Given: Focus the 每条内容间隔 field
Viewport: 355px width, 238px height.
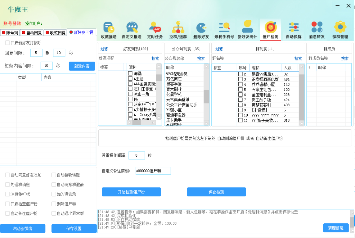Looking at the screenshot, I should click(x=46, y=65).
